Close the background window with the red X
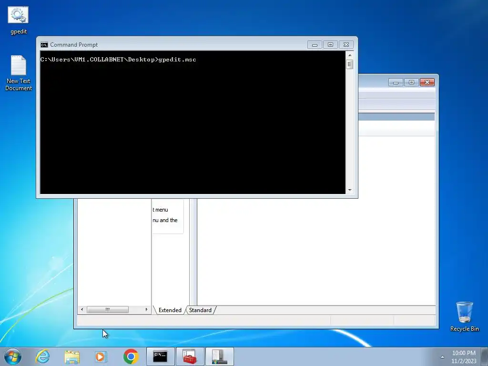The image size is (488, 366). [x=427, y=82]
